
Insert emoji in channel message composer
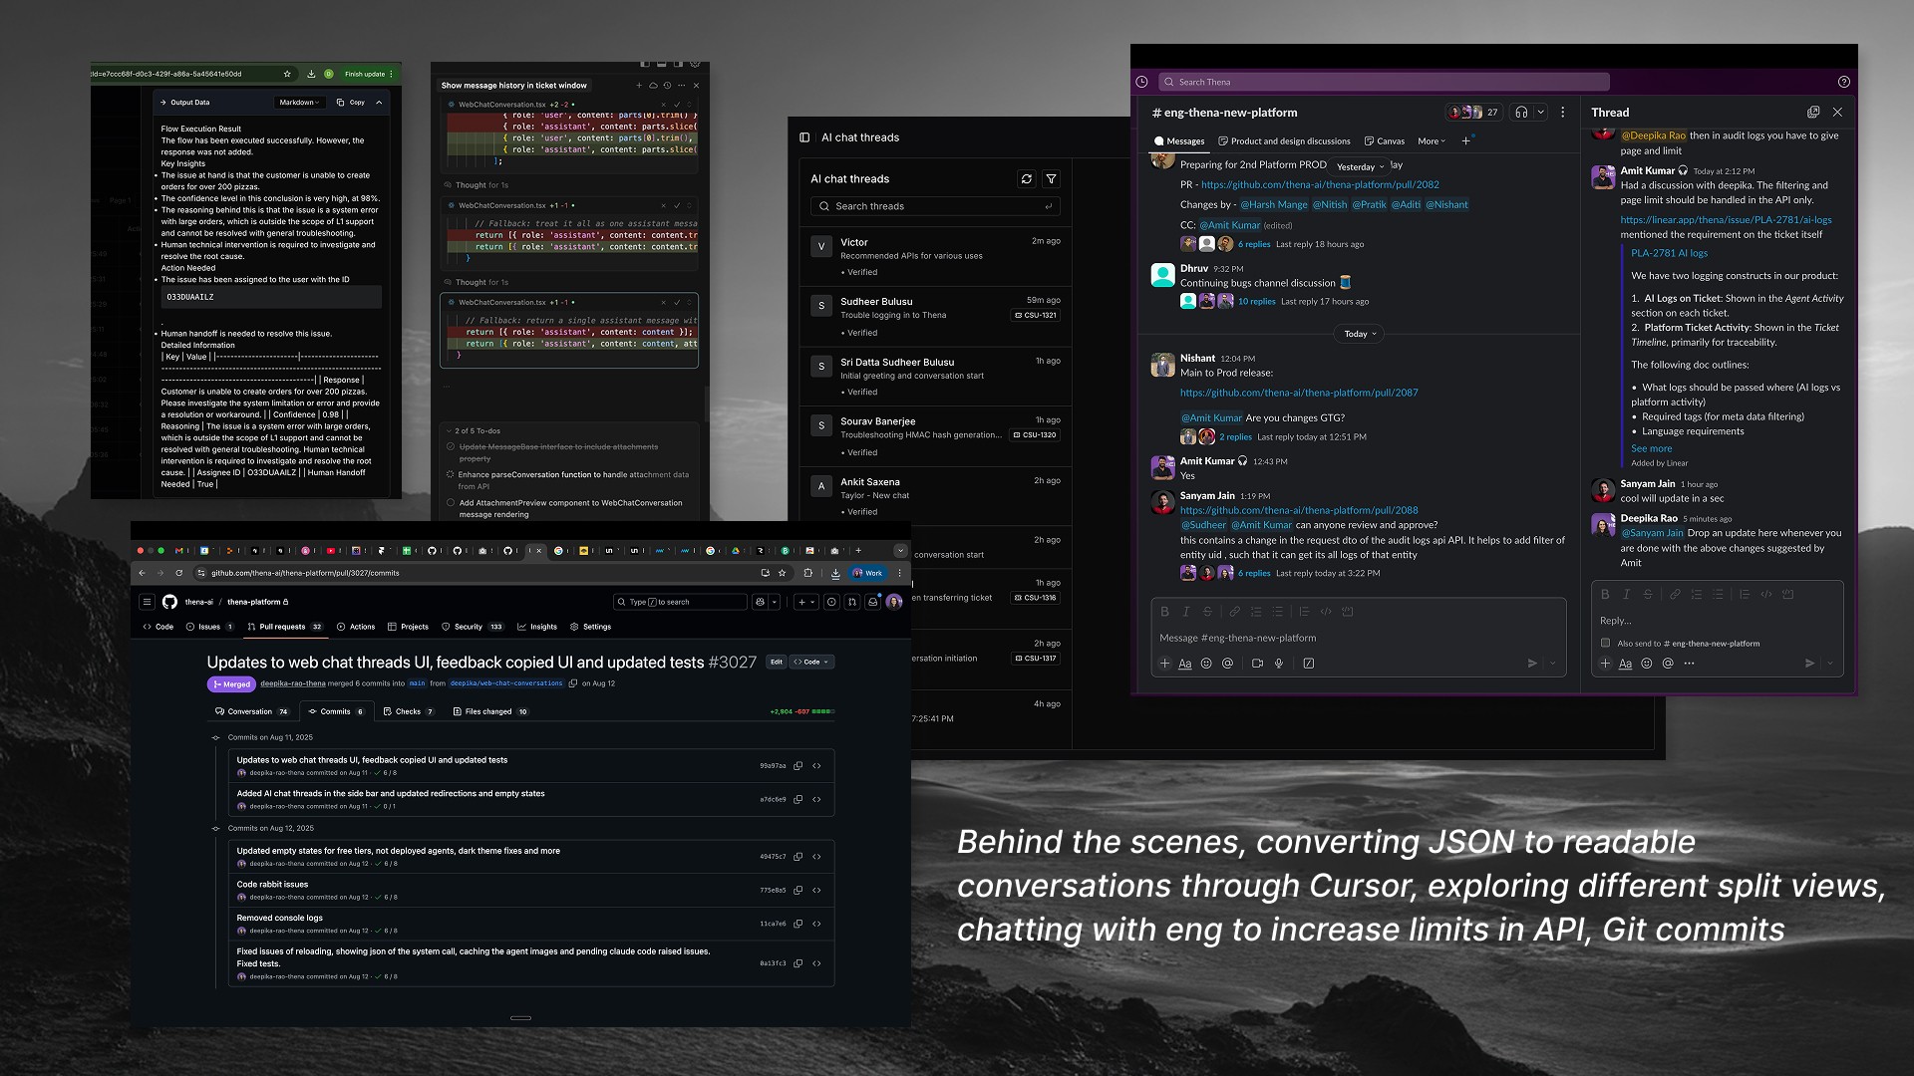pos(1206,664)
